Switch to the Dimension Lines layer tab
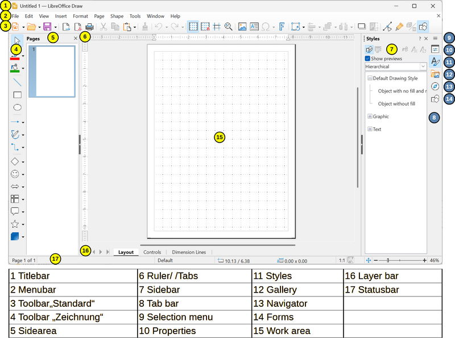 189,252
